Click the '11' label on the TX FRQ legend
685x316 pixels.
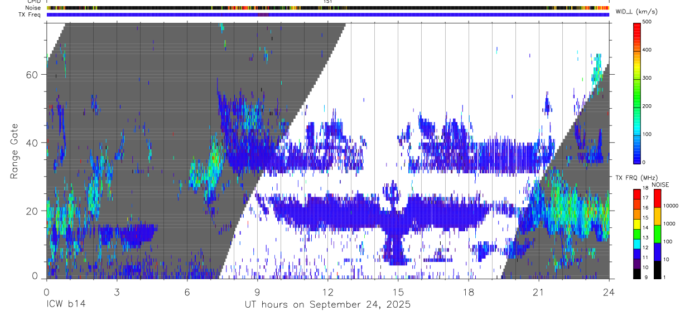pos(646,257)
